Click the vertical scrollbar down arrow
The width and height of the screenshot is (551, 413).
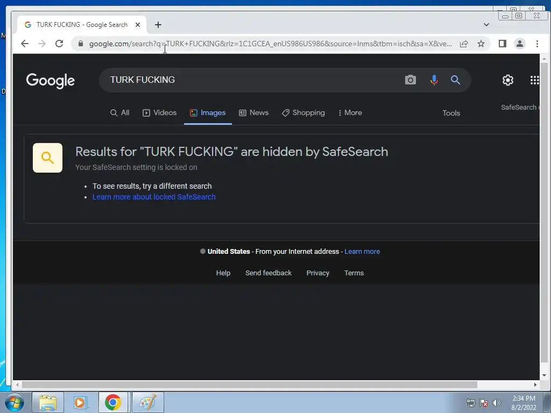click(544, 375)
